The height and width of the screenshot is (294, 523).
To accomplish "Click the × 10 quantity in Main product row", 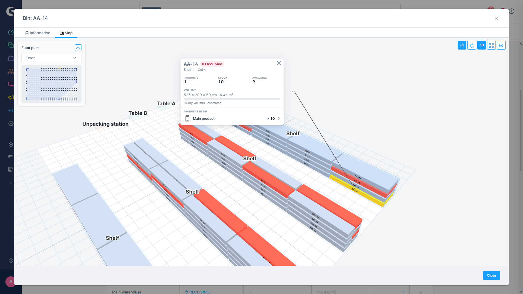I will [x=271, y=118].
